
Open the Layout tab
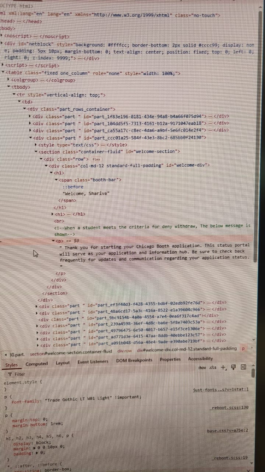63,363
